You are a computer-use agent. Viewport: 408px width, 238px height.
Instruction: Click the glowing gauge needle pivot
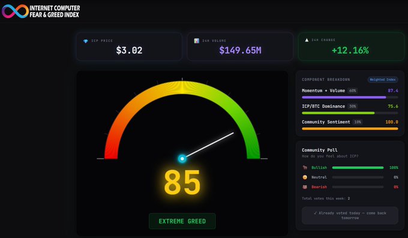[x=182, y=158]
